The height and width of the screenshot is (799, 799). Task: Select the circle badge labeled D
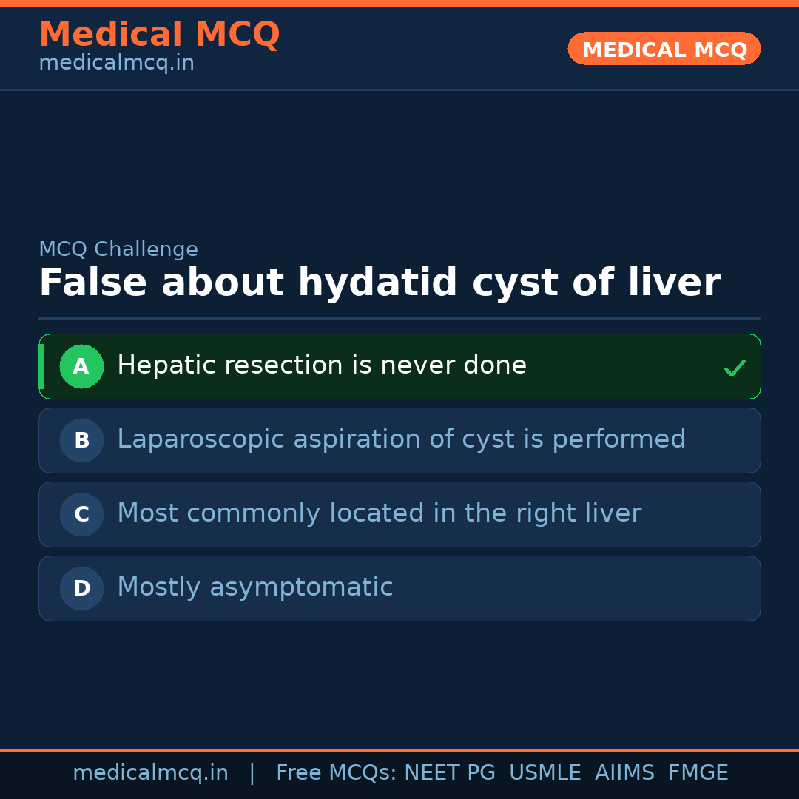tap(81, 589)
